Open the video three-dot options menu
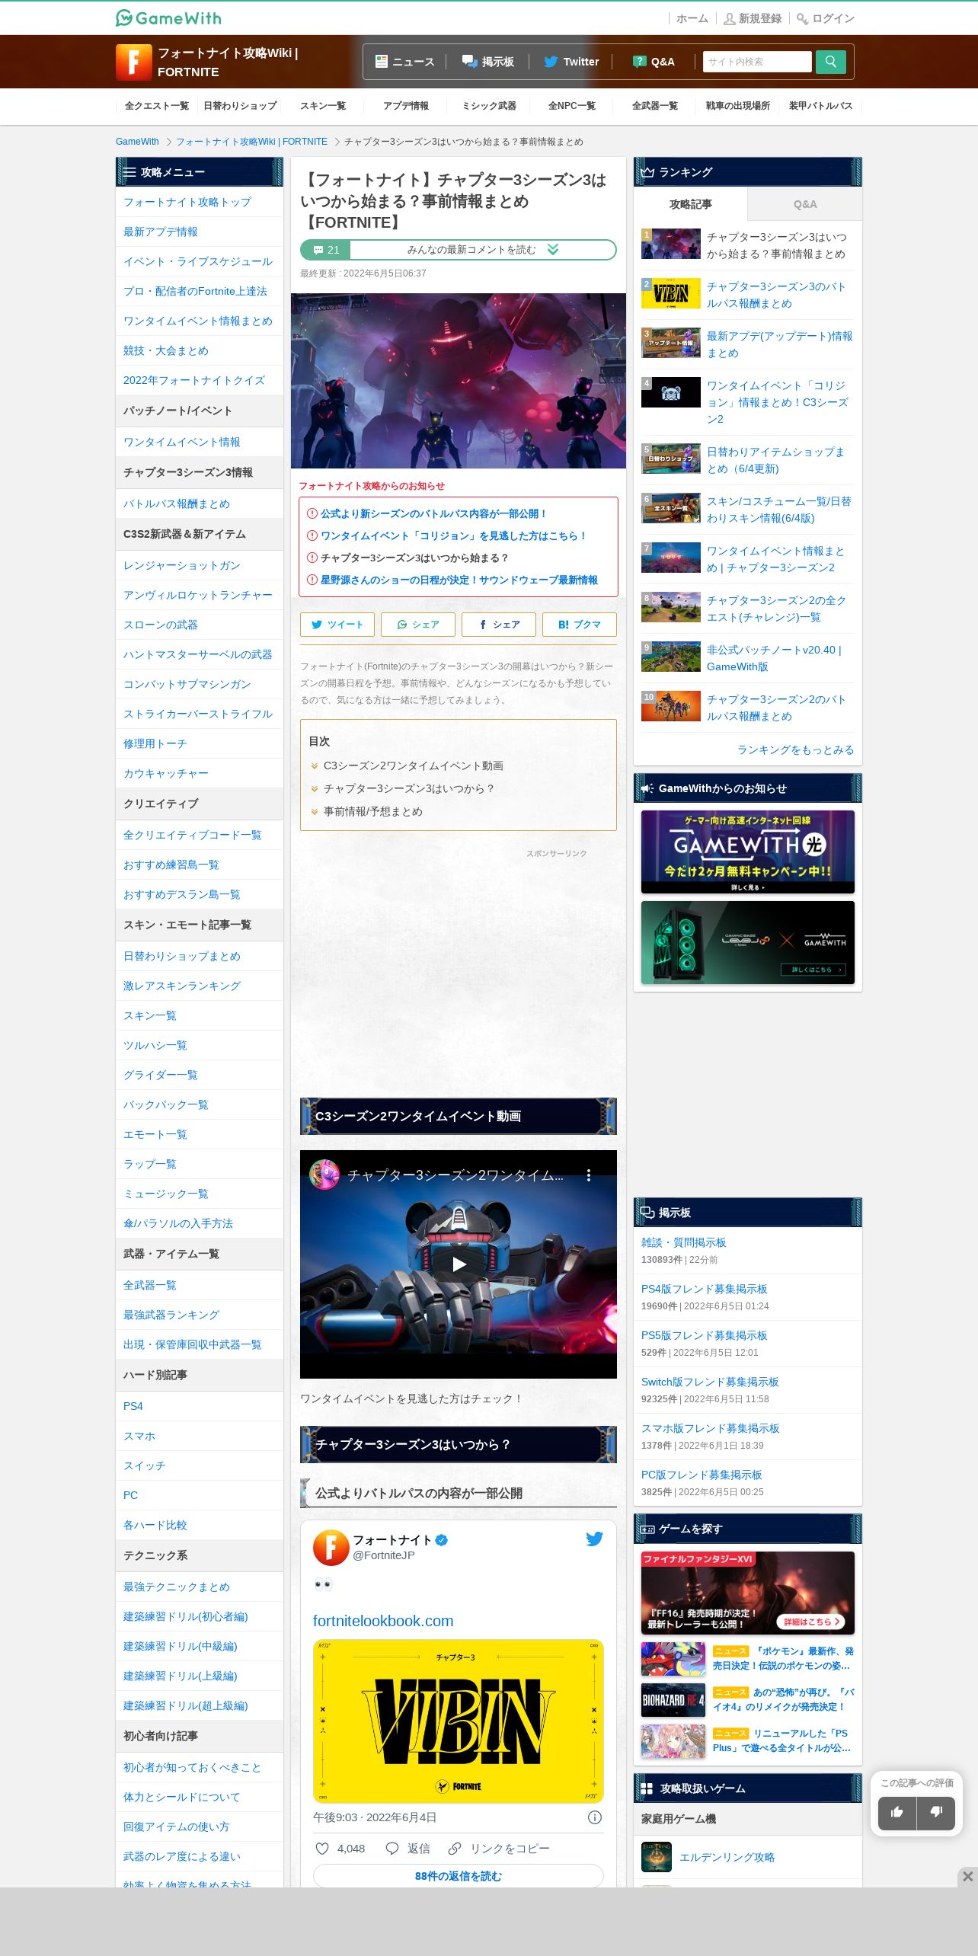Viewport: 978px width, 1956px height. (x=589, y=1175)
